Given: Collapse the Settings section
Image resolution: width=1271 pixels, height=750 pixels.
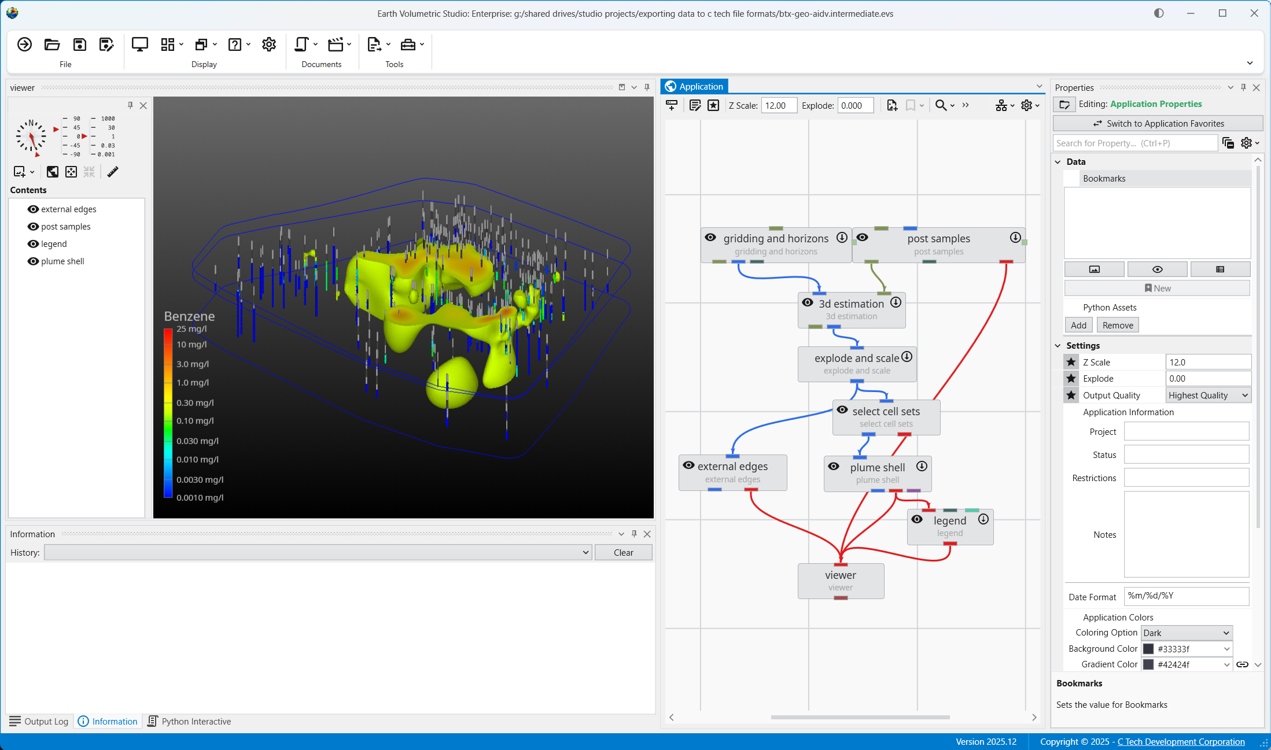Looking at the screenshot, I should [x=1058, y=346].
